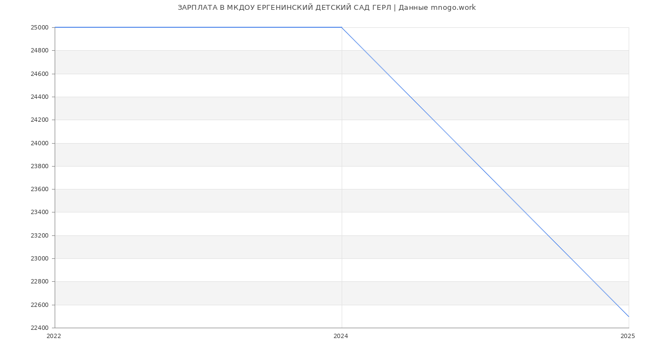Click the 2025 x-axis label

[628, 336]
